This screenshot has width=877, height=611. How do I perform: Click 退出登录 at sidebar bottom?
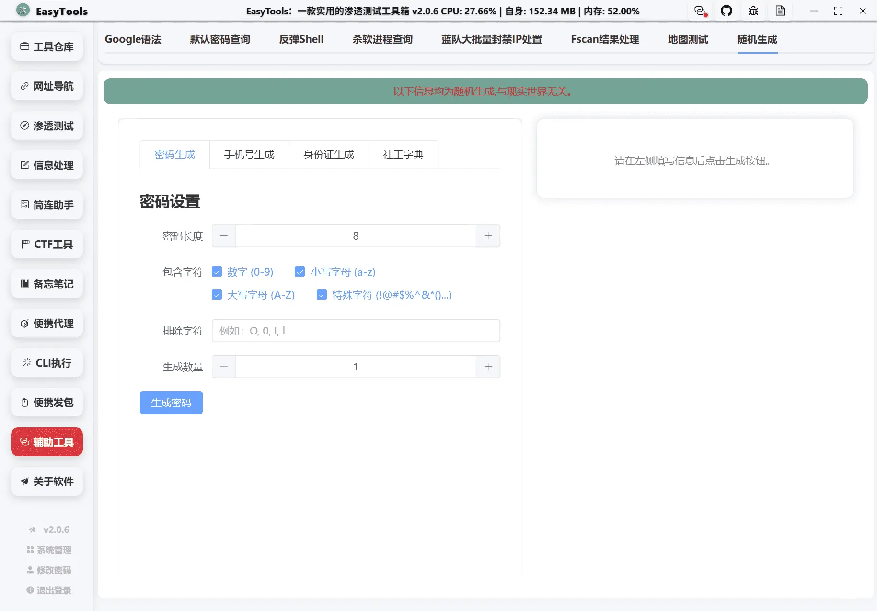tap(48, 590)
